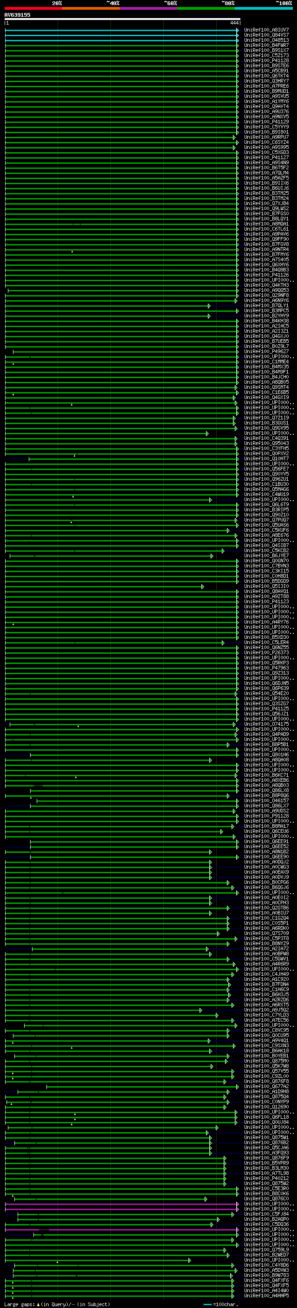
Task: Select label UniRef100_P41128
Action: pos(266,60)
